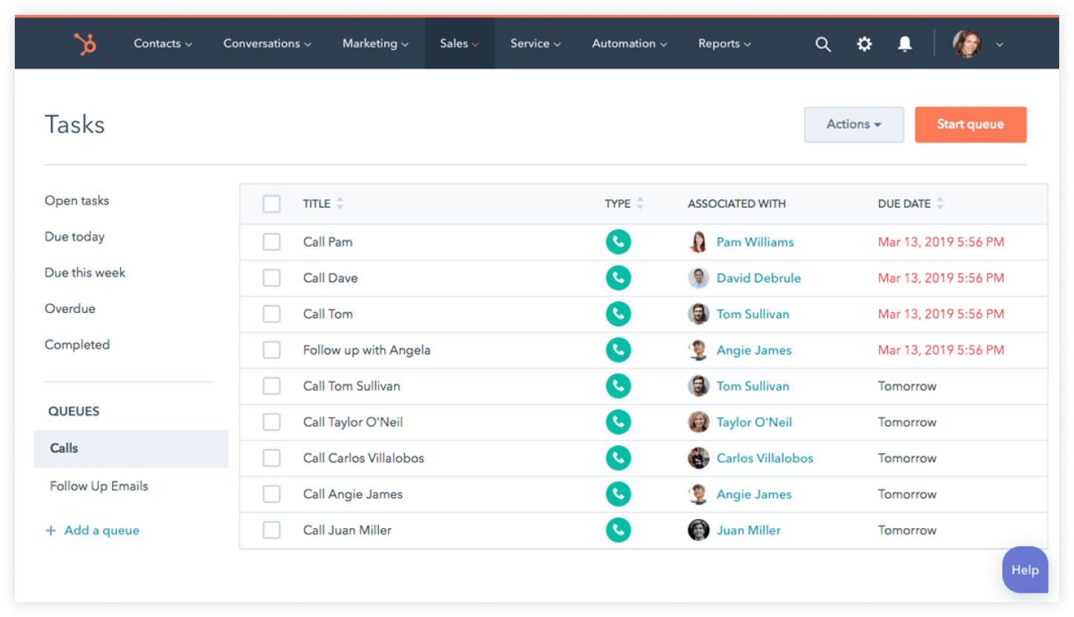Switch to the Marketing menu

tap(375, 44)
